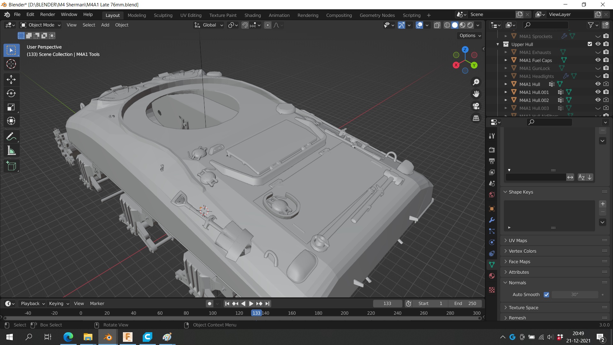Open the Render menu
The height and width of the screenshot is (345, 613).
48,14
